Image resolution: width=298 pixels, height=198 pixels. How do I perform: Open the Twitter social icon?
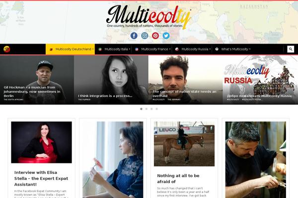point(166,36)
